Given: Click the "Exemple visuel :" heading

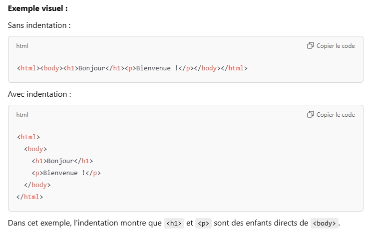Looking at the screenshot, I should tap(38, 8).
